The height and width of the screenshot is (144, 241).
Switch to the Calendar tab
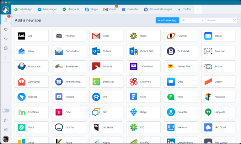(x=130, y=9)
